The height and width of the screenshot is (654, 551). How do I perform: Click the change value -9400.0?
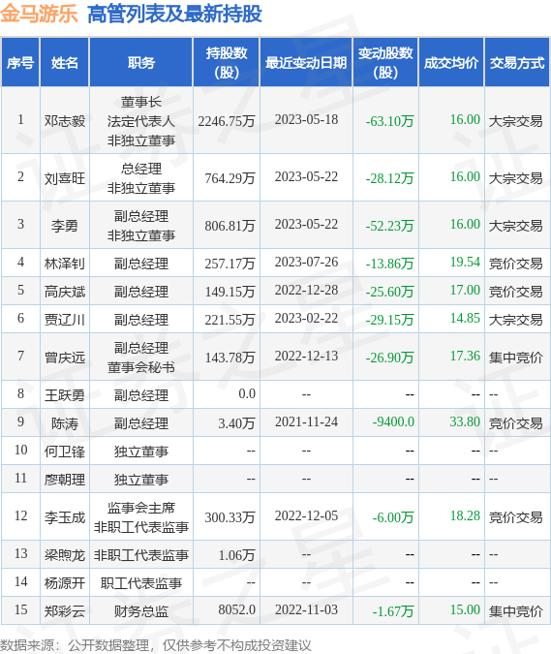pyautogui.click(x=393, y=421)
